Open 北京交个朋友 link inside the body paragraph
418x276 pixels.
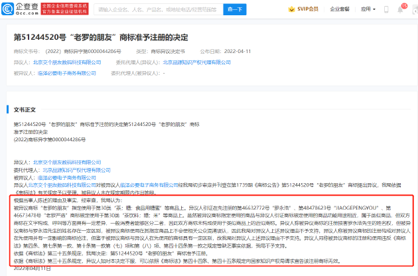(62, 185)
